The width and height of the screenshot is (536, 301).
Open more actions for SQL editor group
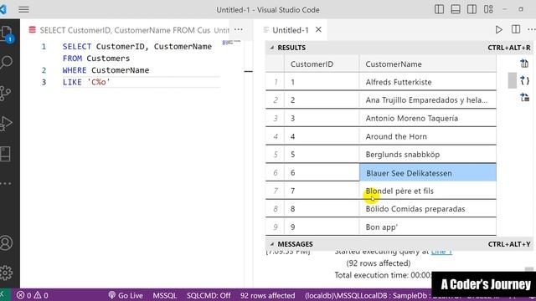pyautogui.click(x=238, y=30)
